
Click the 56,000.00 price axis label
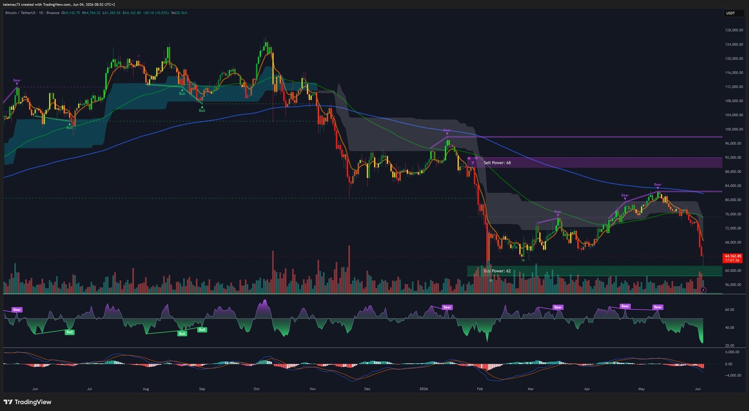(734, 285)
